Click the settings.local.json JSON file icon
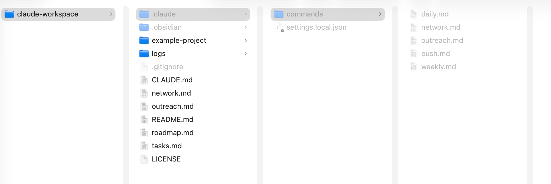 point(279,27)
